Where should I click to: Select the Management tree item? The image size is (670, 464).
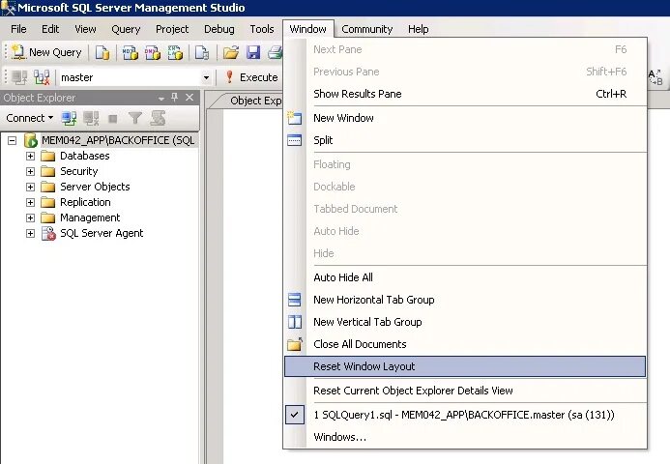click(x=90, y=217)
